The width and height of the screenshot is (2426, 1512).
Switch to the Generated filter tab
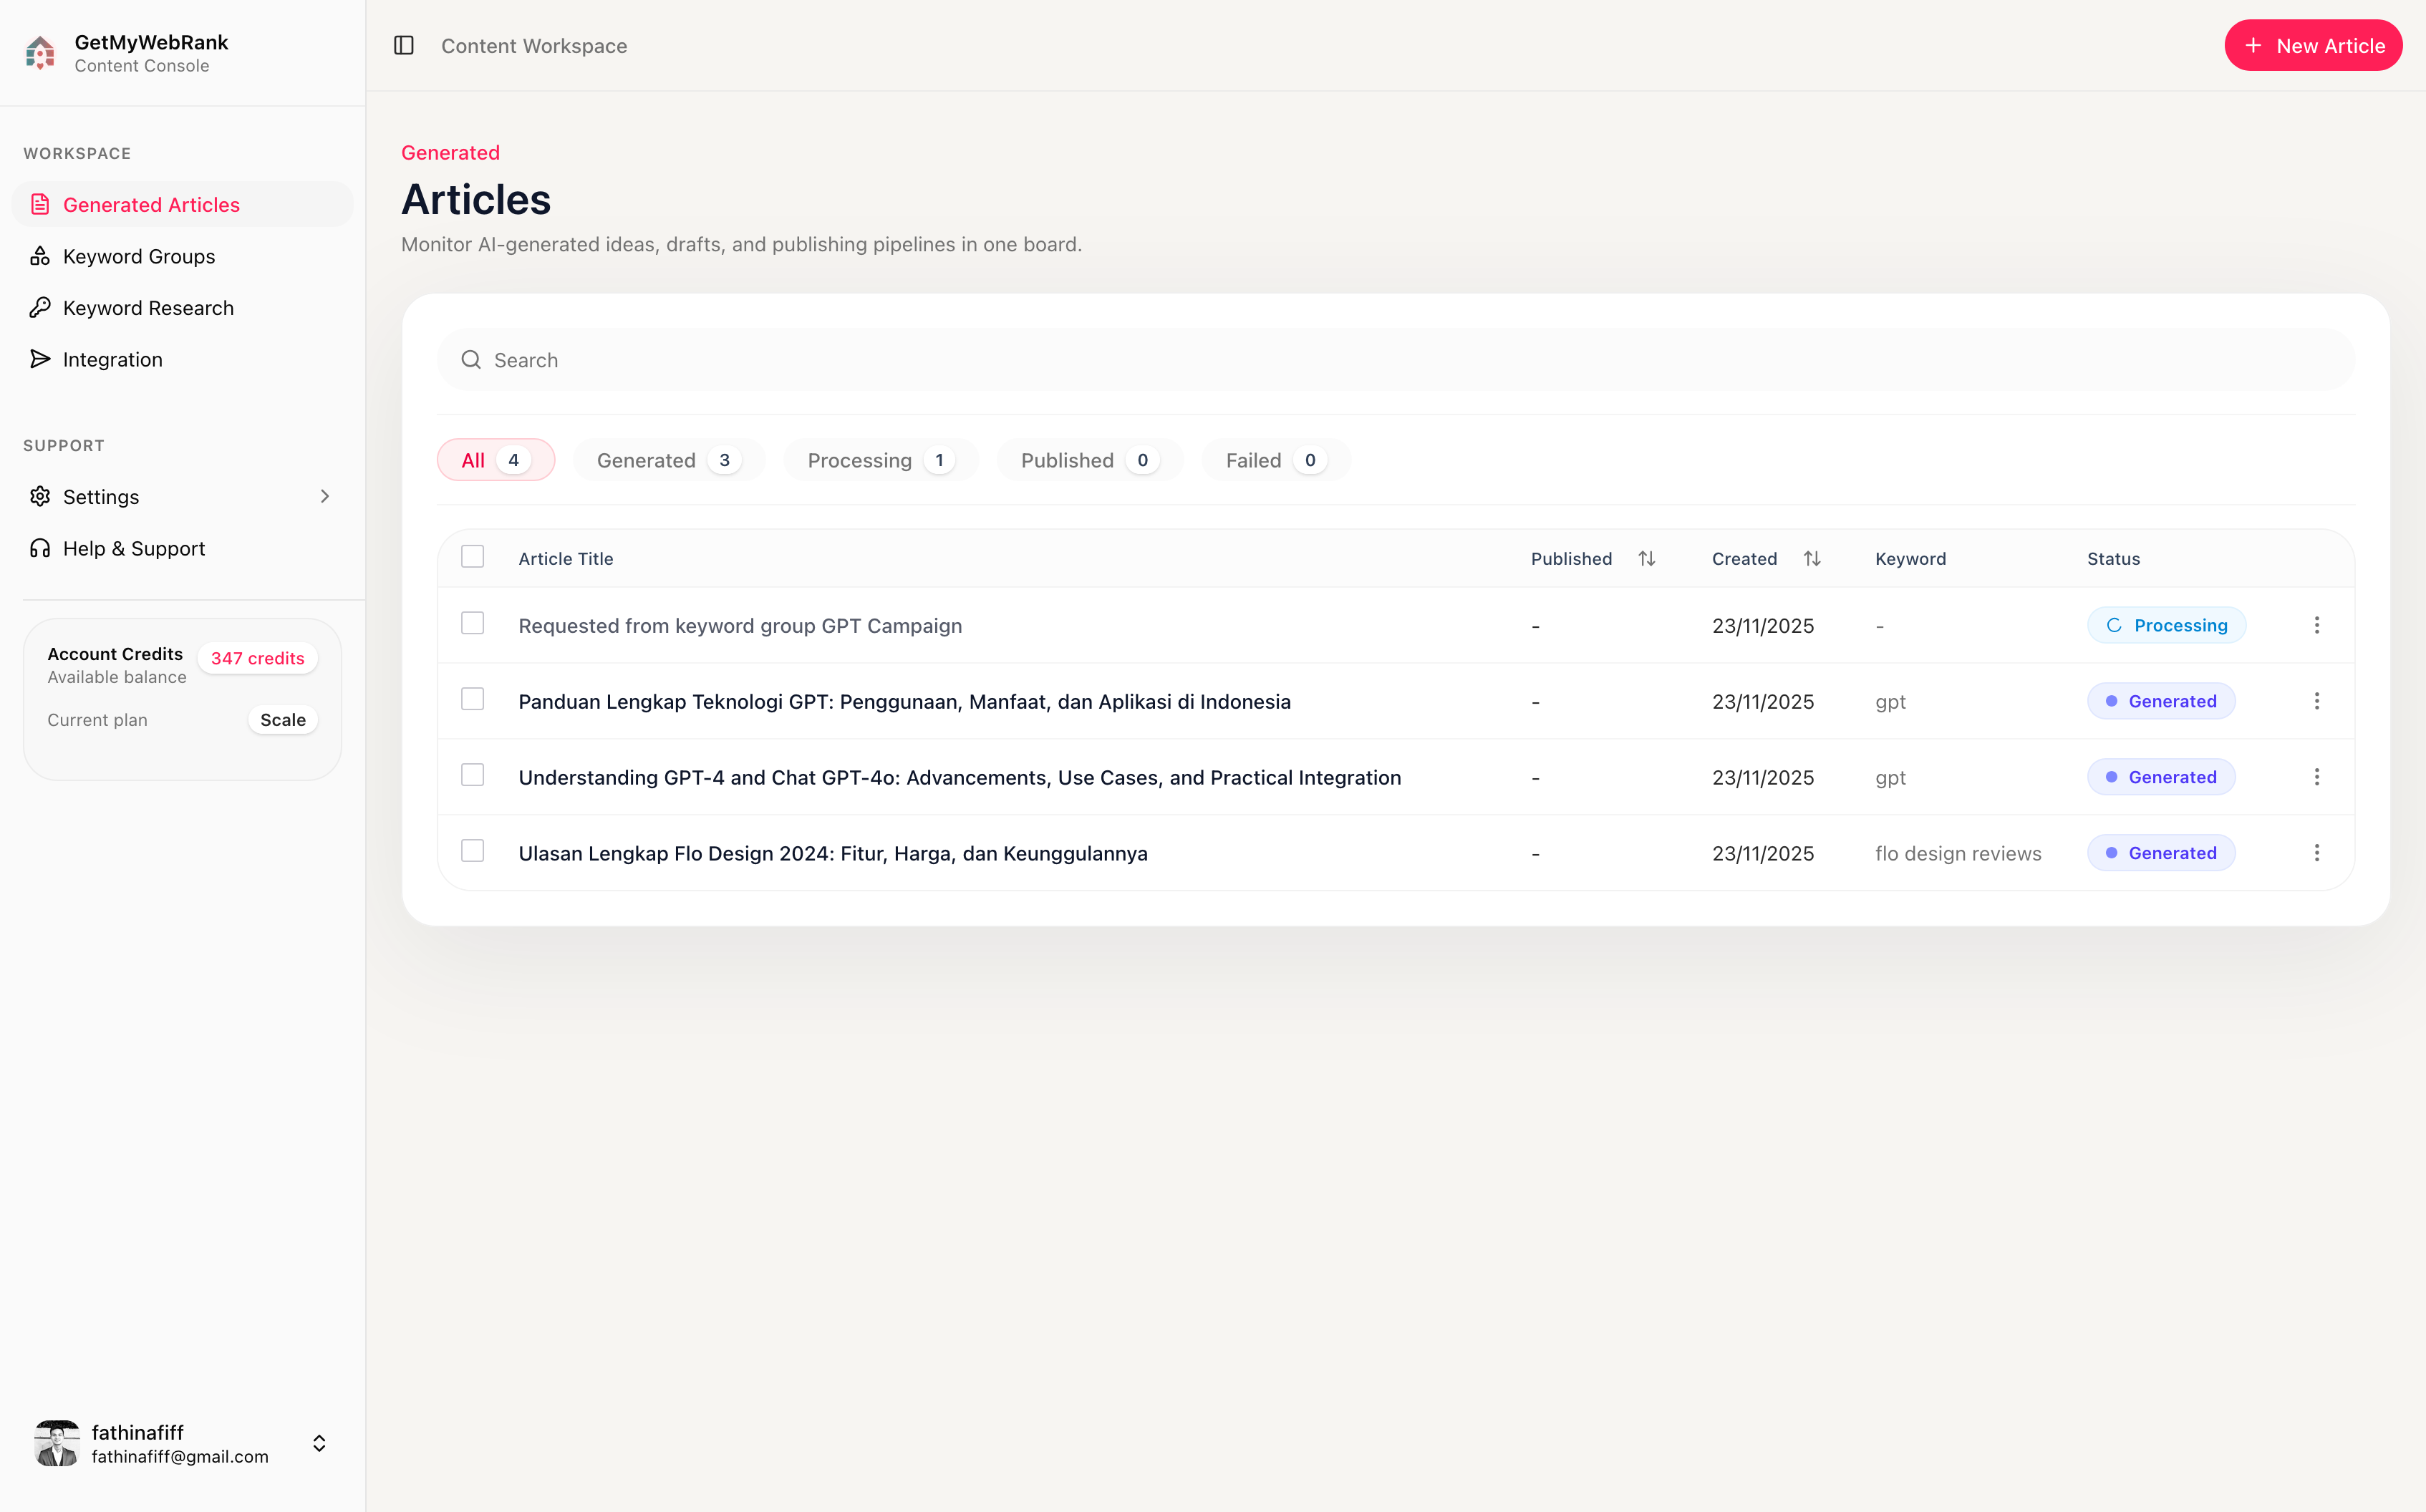pyautogui.click(x=667, y=460)
